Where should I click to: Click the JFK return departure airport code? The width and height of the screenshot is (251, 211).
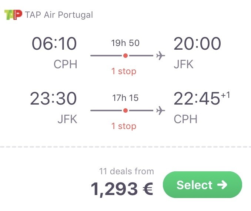click(x=67, y=119)
